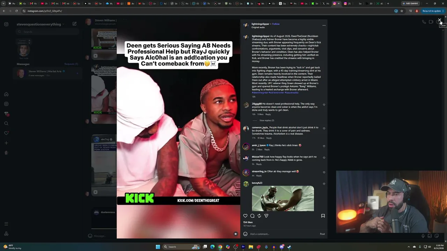This screenshot has height=251, width=447.
Task: Save post with the bookmark icon
Action: coord(323,216)
